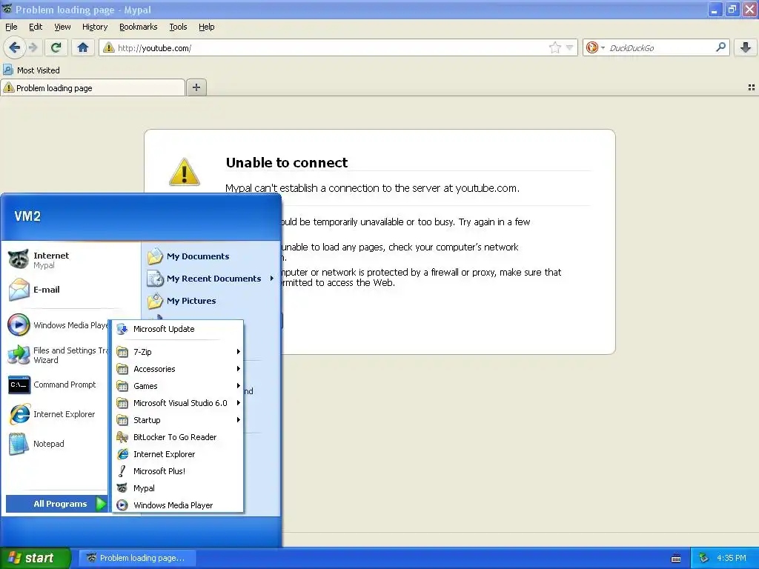
Task: Click the search magnifier icon
Action: 720,47
